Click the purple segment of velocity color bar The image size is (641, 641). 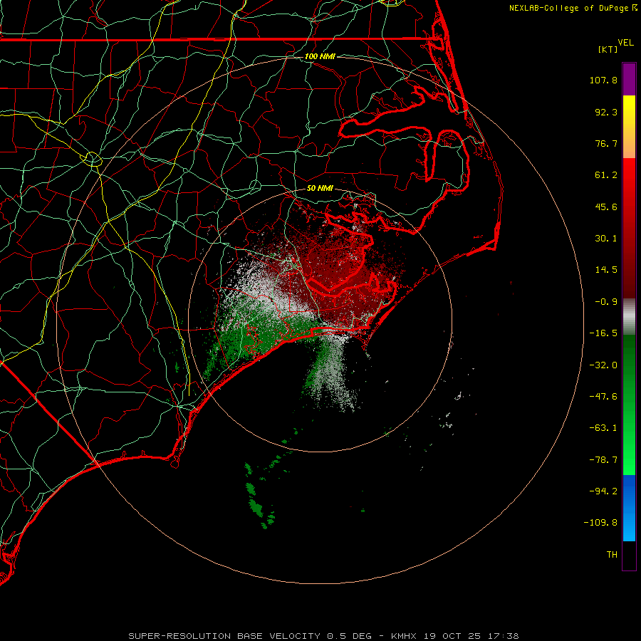tap(629, 79)
